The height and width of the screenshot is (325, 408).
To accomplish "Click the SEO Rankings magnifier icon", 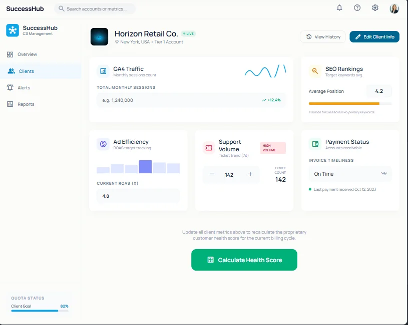I will [x=315, y=71].
